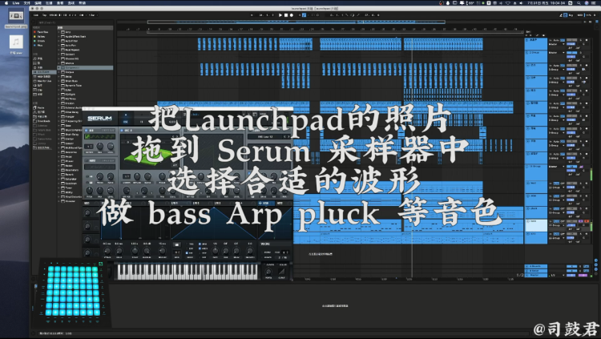Click the Spotlight search icon in the menu bar
Image resolution: width=601 pixels, height=339 pixels.
click(579, 3)
